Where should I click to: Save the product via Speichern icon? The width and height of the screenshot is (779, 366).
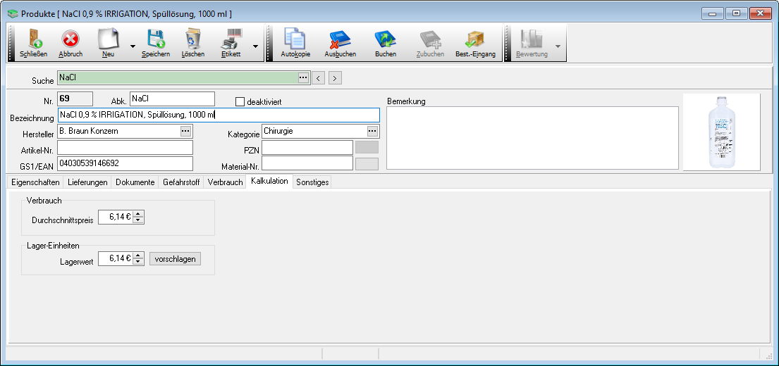click(x=155, y=43)
